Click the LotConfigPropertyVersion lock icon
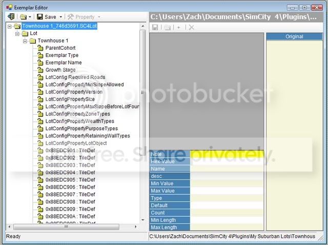 40,92
